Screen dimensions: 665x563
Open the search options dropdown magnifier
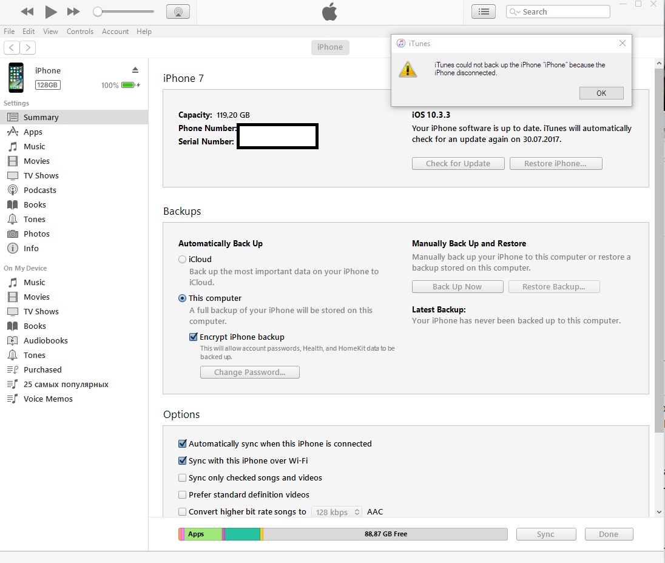tap(515, 12)
